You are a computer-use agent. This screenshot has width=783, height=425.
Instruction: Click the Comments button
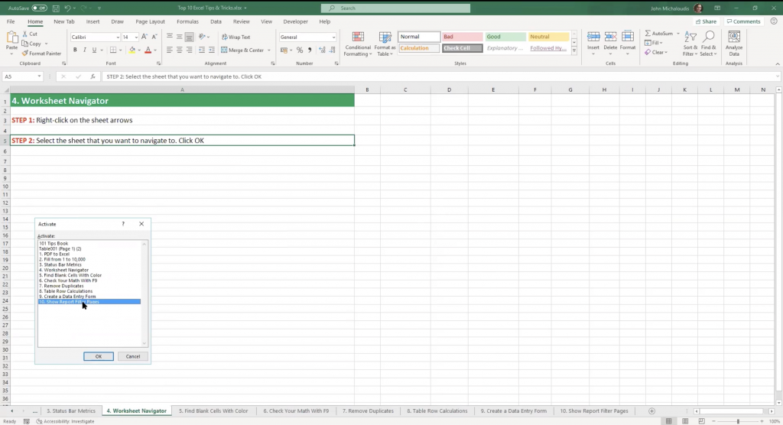pyautogui.click(x=743, y=21)
